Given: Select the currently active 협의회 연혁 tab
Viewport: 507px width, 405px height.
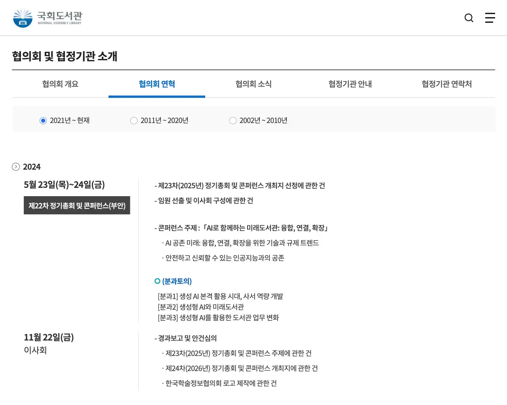Looking at the screenshot, I should [x=157, y=84].
